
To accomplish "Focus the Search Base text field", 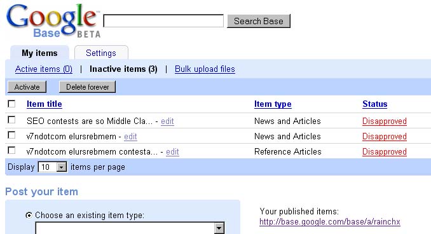I will point(163,21).
